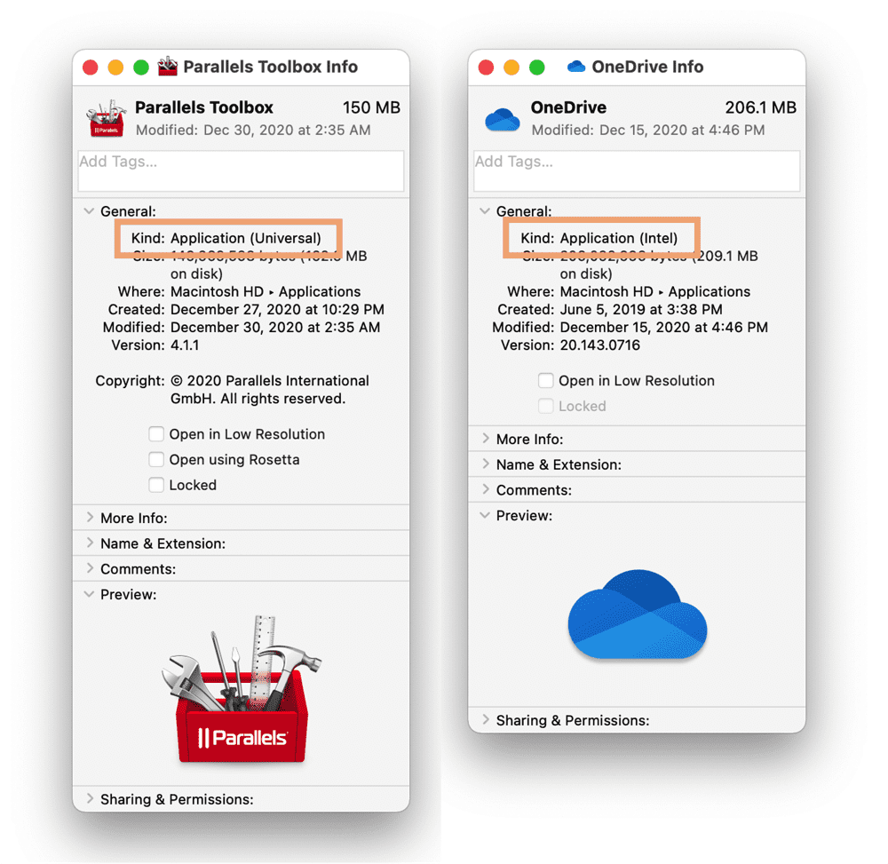This screenshot has height=864, width=888.
Task: Click the Parallels Toolbox version "4.1.1"
Action: coord(185,345)
